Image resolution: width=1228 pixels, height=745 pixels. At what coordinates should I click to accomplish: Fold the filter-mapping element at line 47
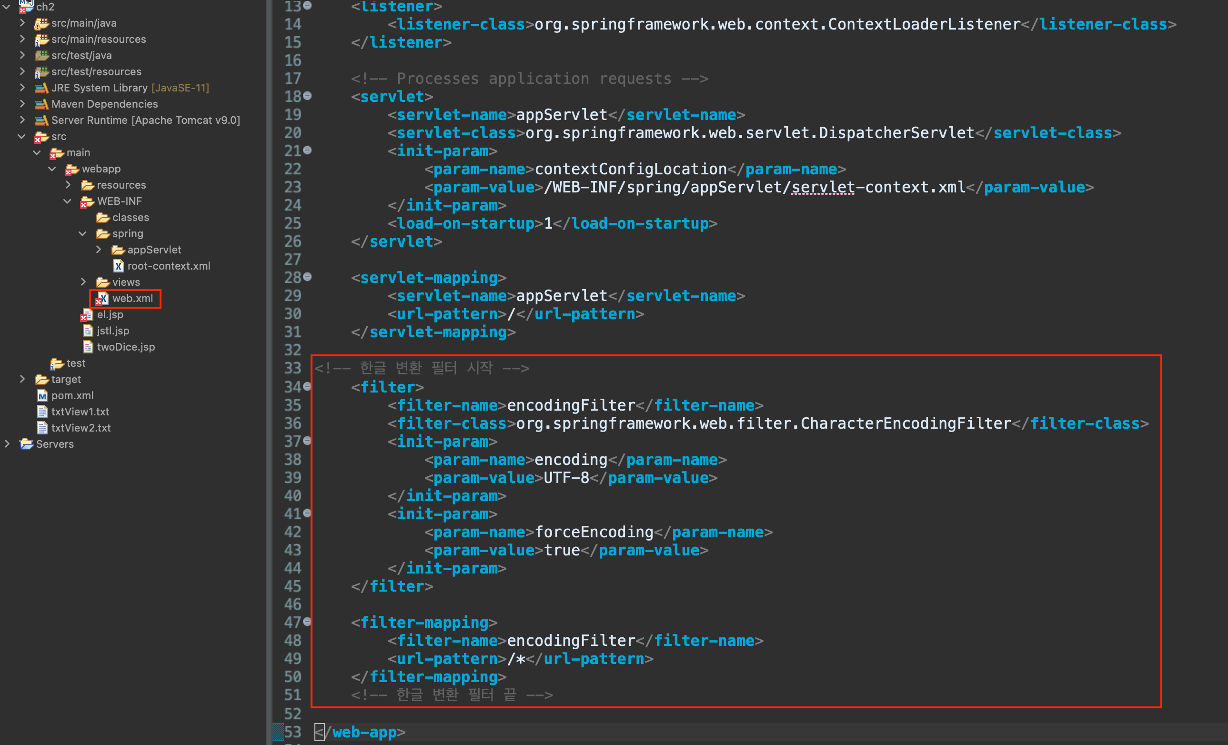coord(308,622)
